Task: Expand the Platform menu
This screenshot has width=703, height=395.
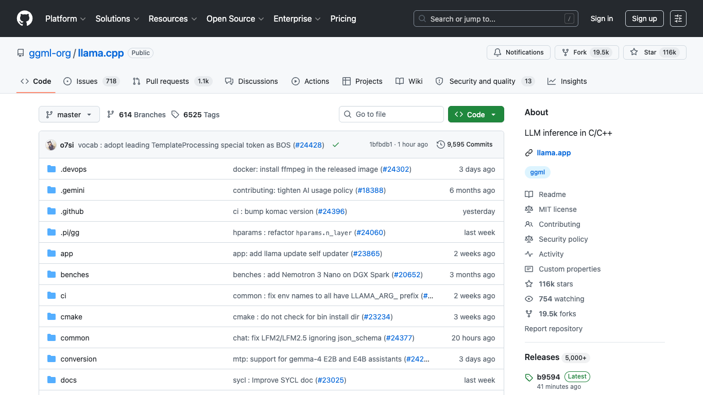Action: pyautogui.click(x=65, y=19)
